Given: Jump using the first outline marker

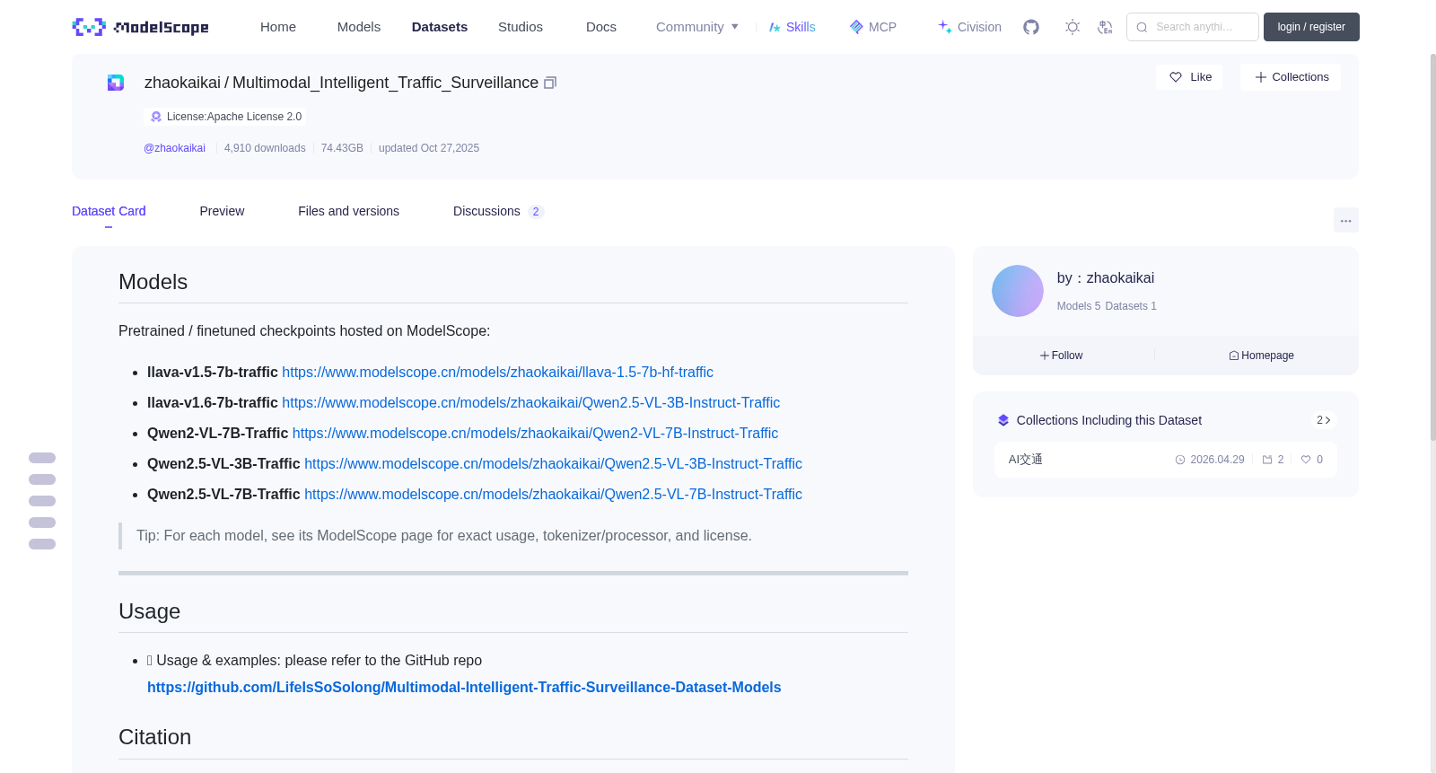Looking at the screenshot, I should pos(42,458).
